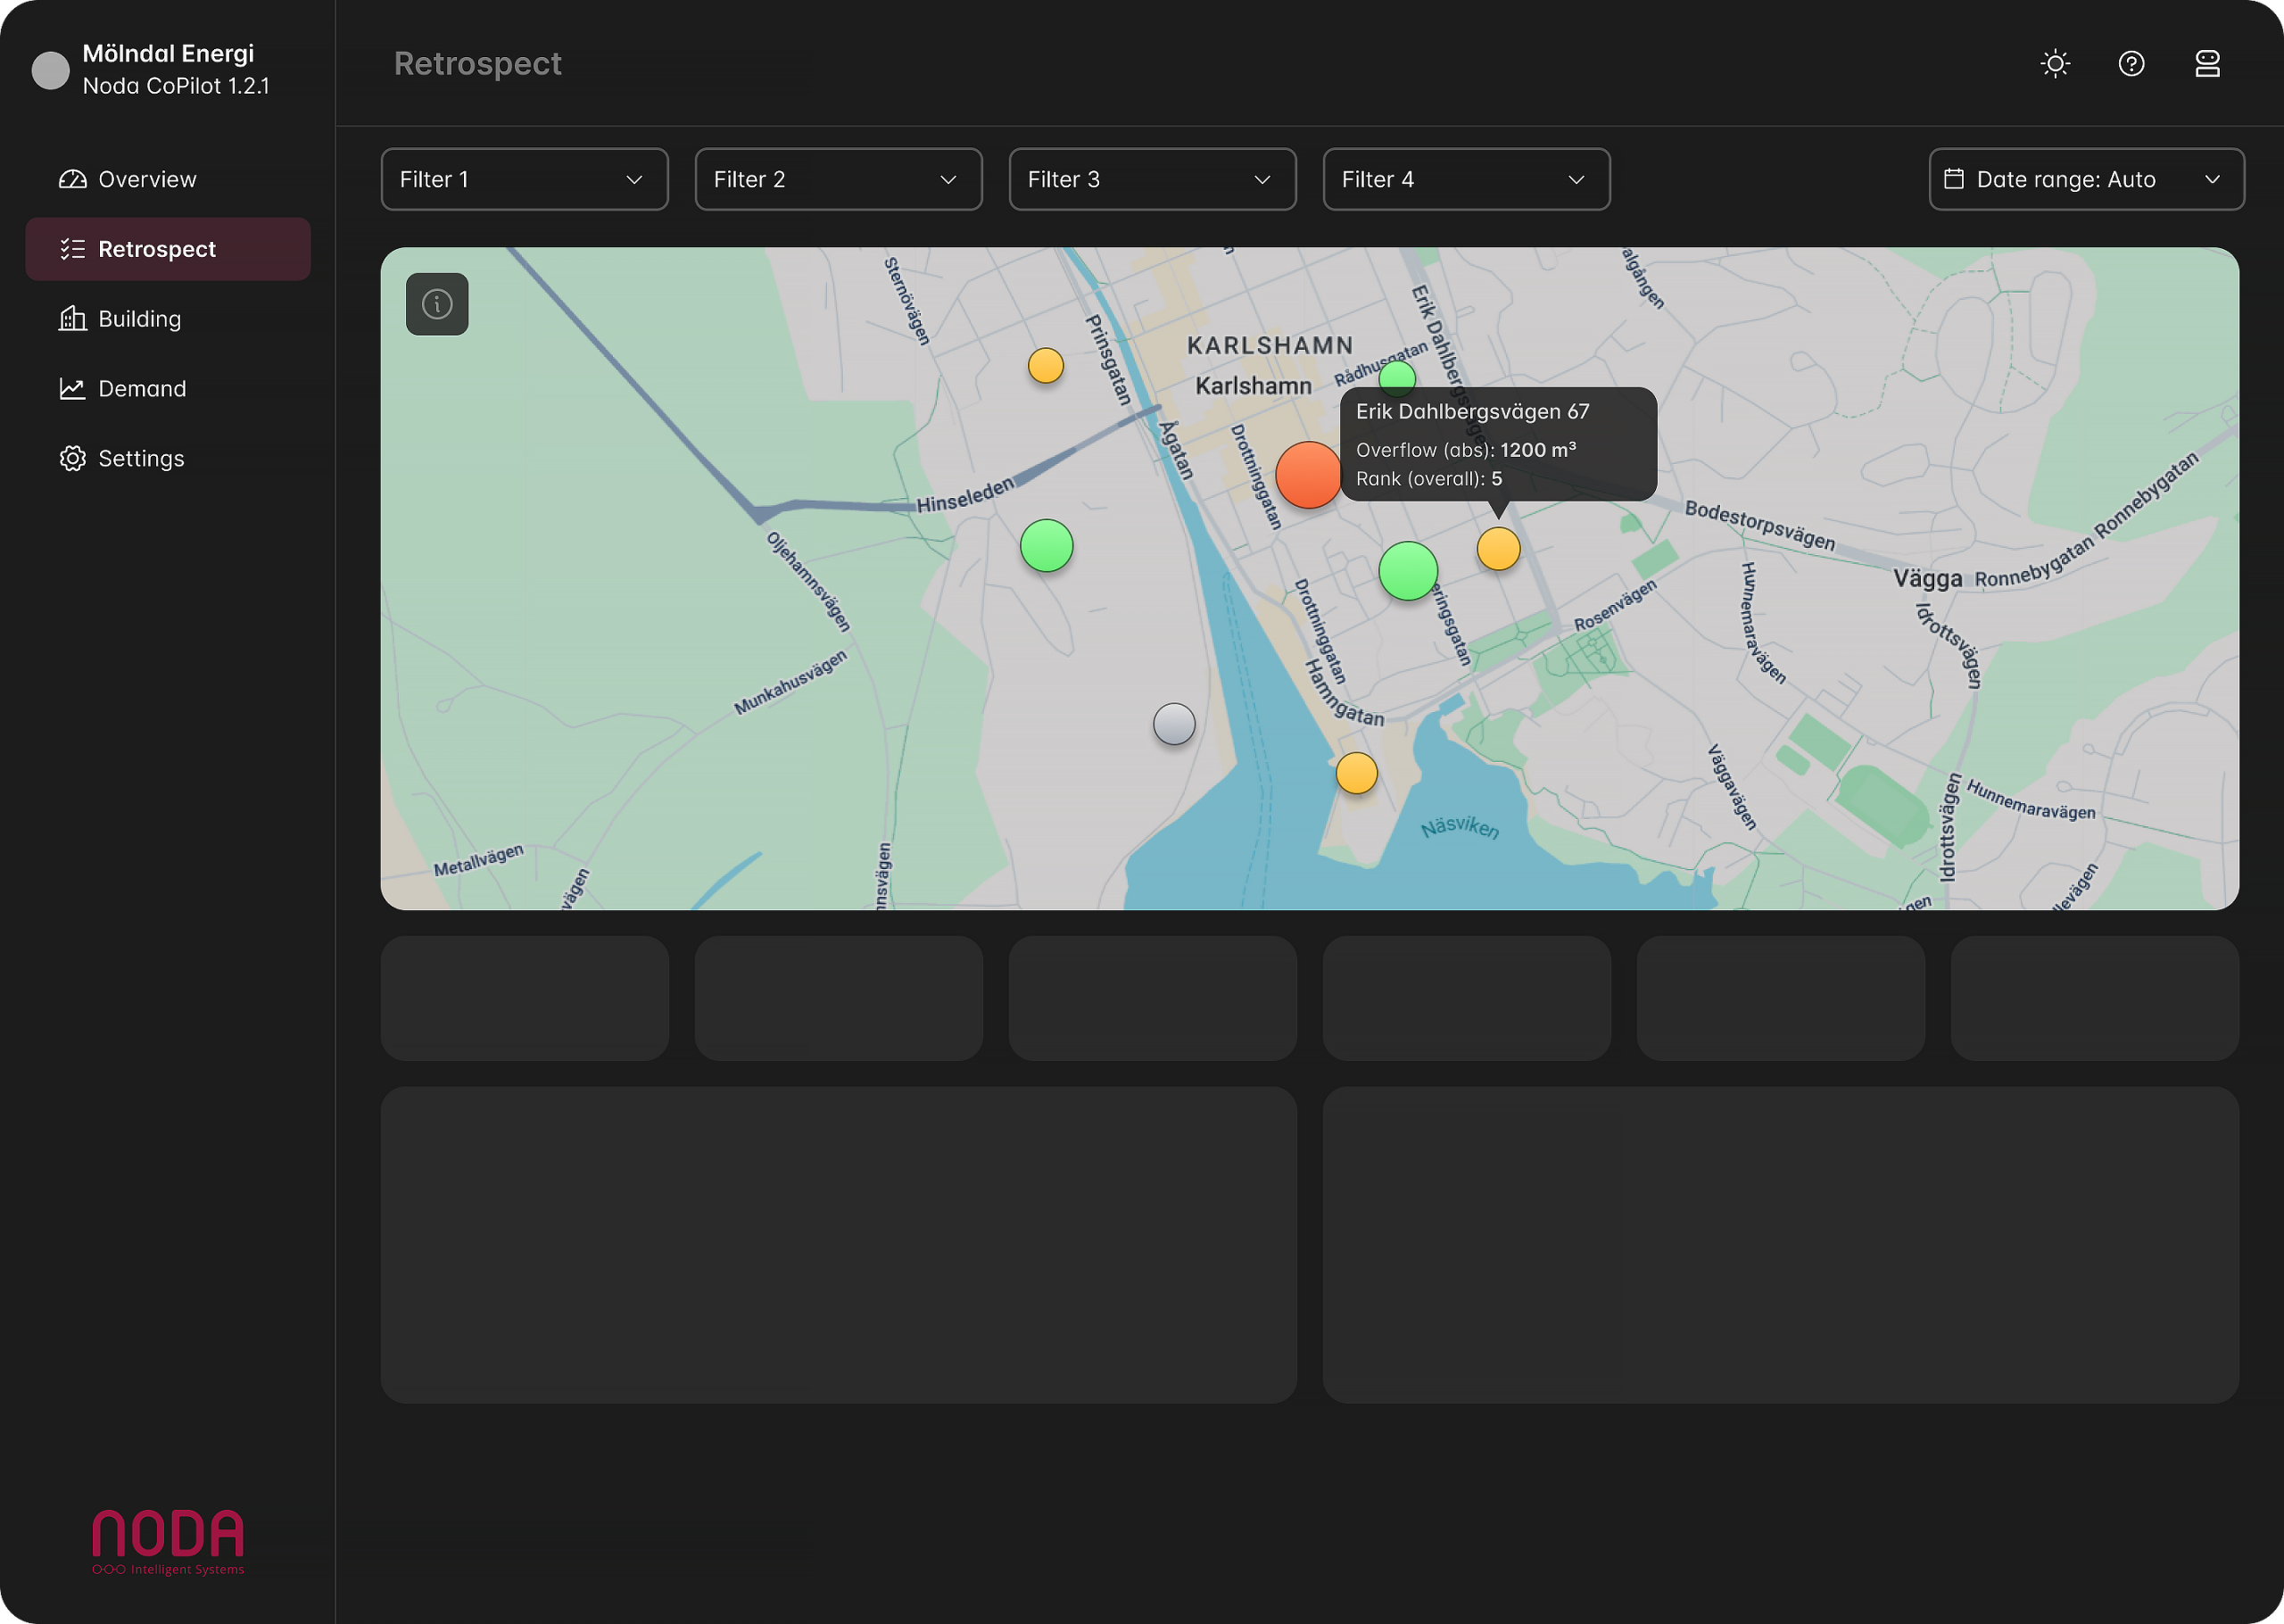Open the Filter 2 dropdown
Viewport: 2284px width, 1624px height.
coord(838,179)
